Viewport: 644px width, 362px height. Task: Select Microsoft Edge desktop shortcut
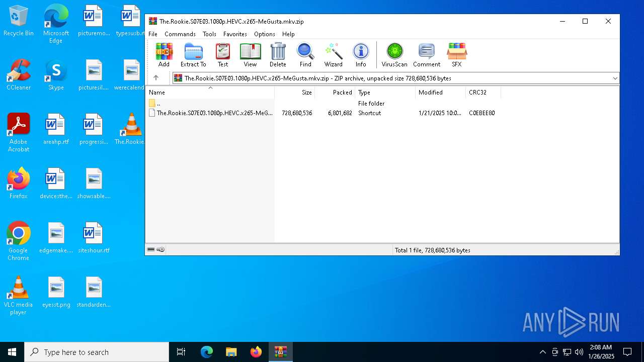[x=56, y=24]
